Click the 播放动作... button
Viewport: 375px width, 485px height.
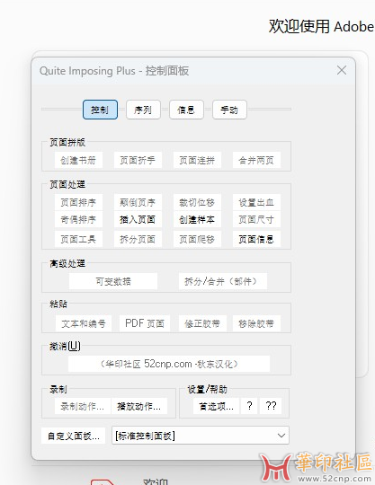click(139, 406)
